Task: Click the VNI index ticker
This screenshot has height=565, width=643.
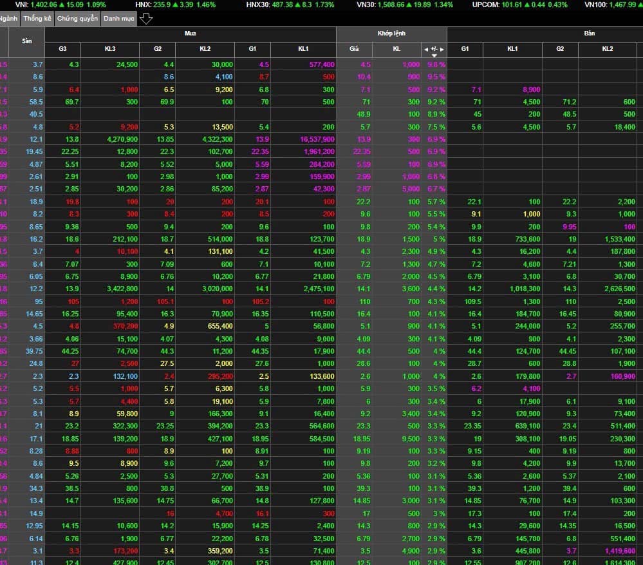Action: [x=61, y=5]
